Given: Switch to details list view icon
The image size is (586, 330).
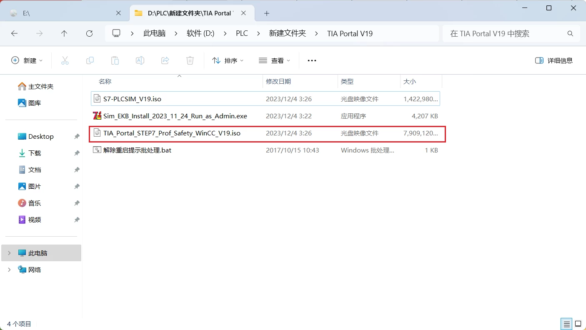Looking at the screenshot, I should pos(566,324).
